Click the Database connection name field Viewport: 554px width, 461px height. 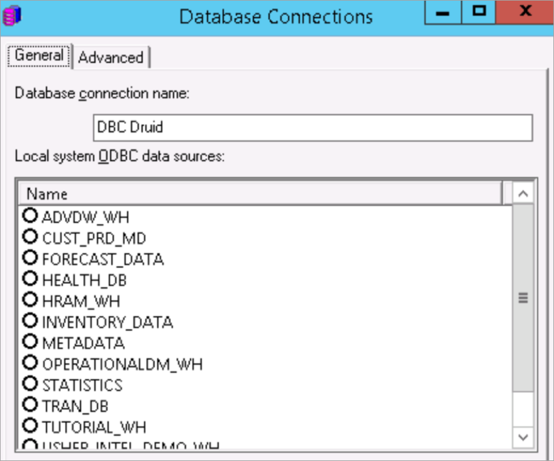click(x=312, y=127)
